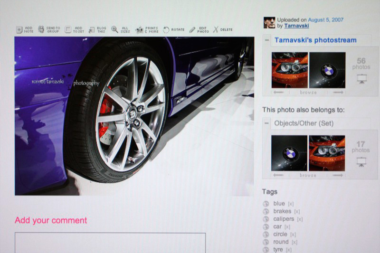Viewport: 380px width, 253px height.
Task: Remove the blue tag with [x]
Action: coord(291,204)
